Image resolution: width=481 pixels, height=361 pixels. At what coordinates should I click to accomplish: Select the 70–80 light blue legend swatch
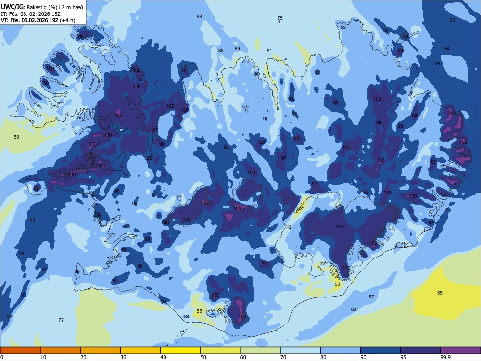coord(300,350)
